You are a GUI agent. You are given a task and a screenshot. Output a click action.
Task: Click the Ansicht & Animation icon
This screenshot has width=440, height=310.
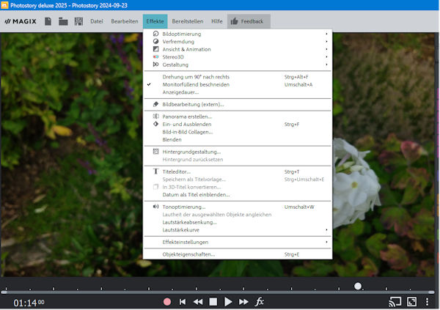[x=155, y=49]
